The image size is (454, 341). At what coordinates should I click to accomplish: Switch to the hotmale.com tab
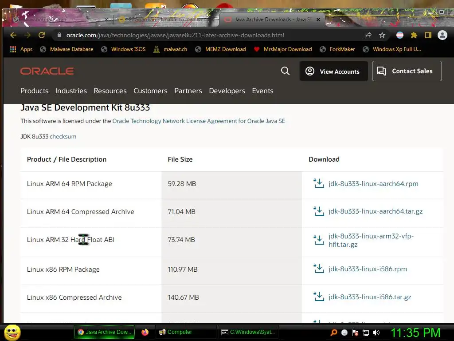[60, 19]
